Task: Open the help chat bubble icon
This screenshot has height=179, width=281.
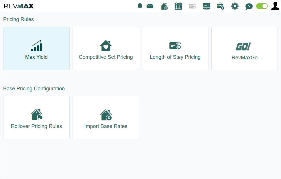Action: tap(249, 7)
